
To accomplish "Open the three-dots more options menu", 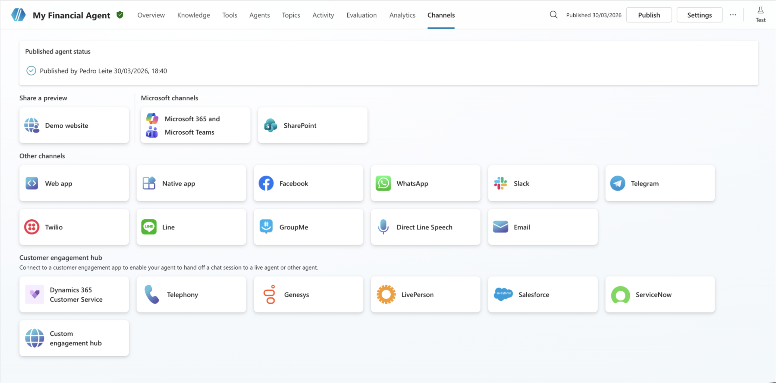I will 733,15.
